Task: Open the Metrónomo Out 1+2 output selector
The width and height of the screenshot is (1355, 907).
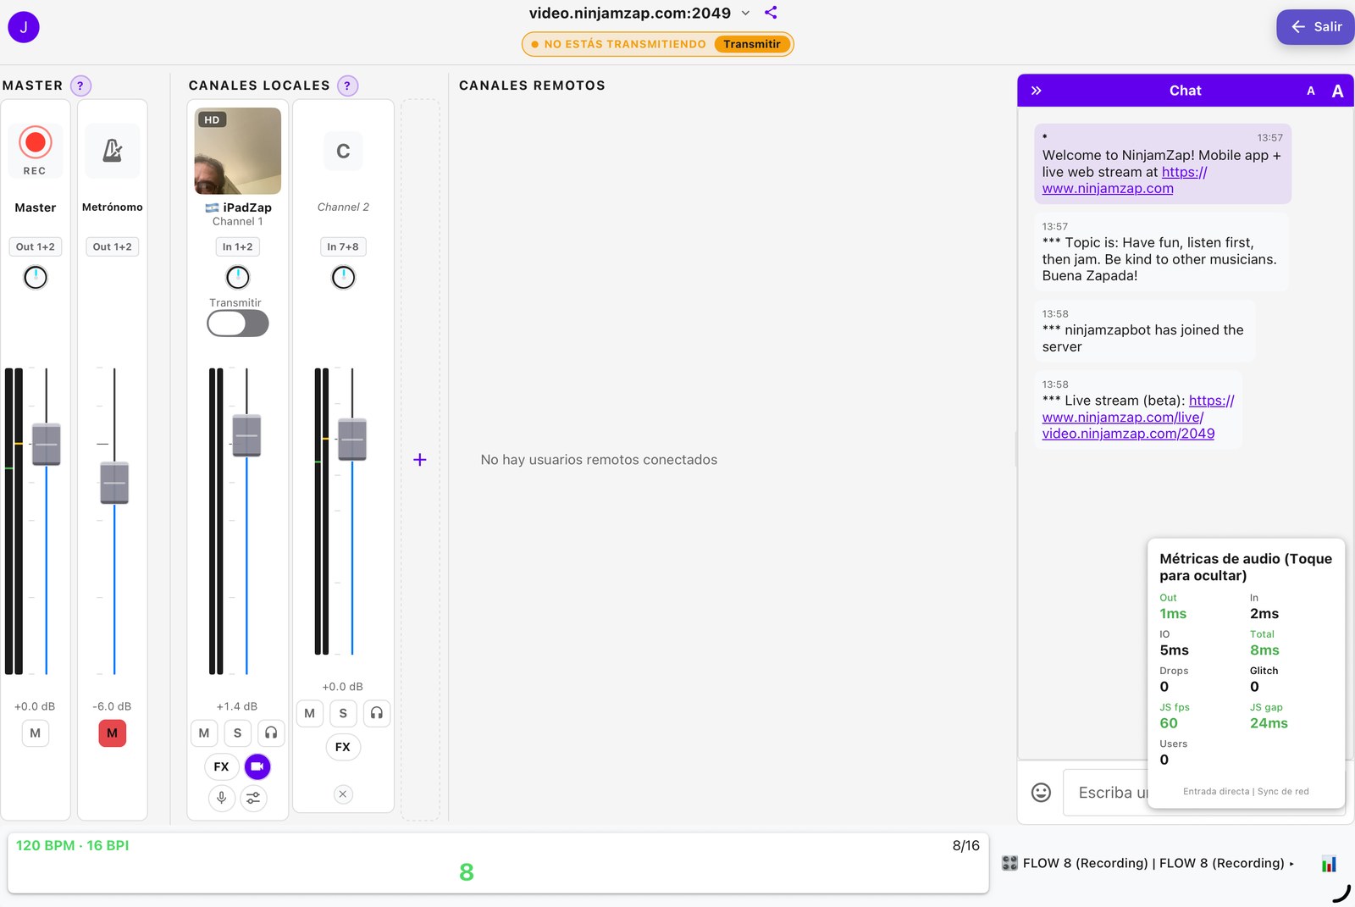Action: (x=113, y=246)
